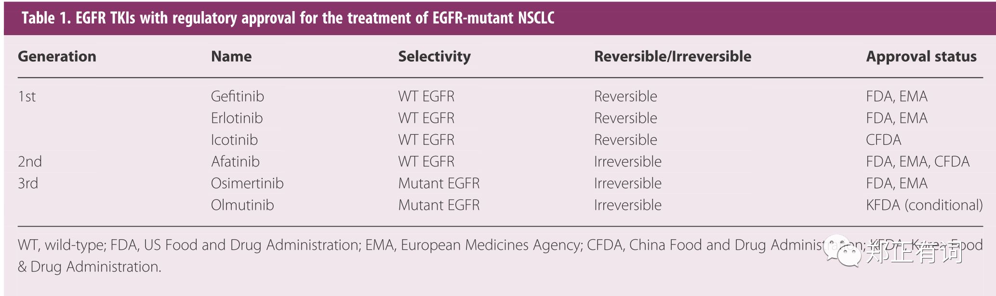Click the Name column header
The height and width of the screenshot is (296, 996).
pyautogui.click(x=231, y=56)
